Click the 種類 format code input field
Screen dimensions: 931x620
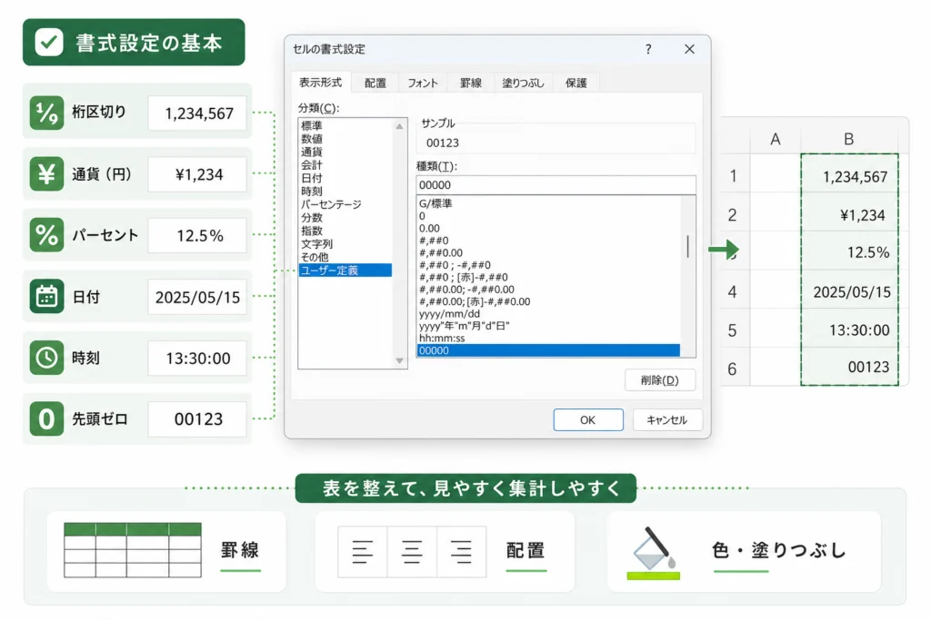point(556,185)
